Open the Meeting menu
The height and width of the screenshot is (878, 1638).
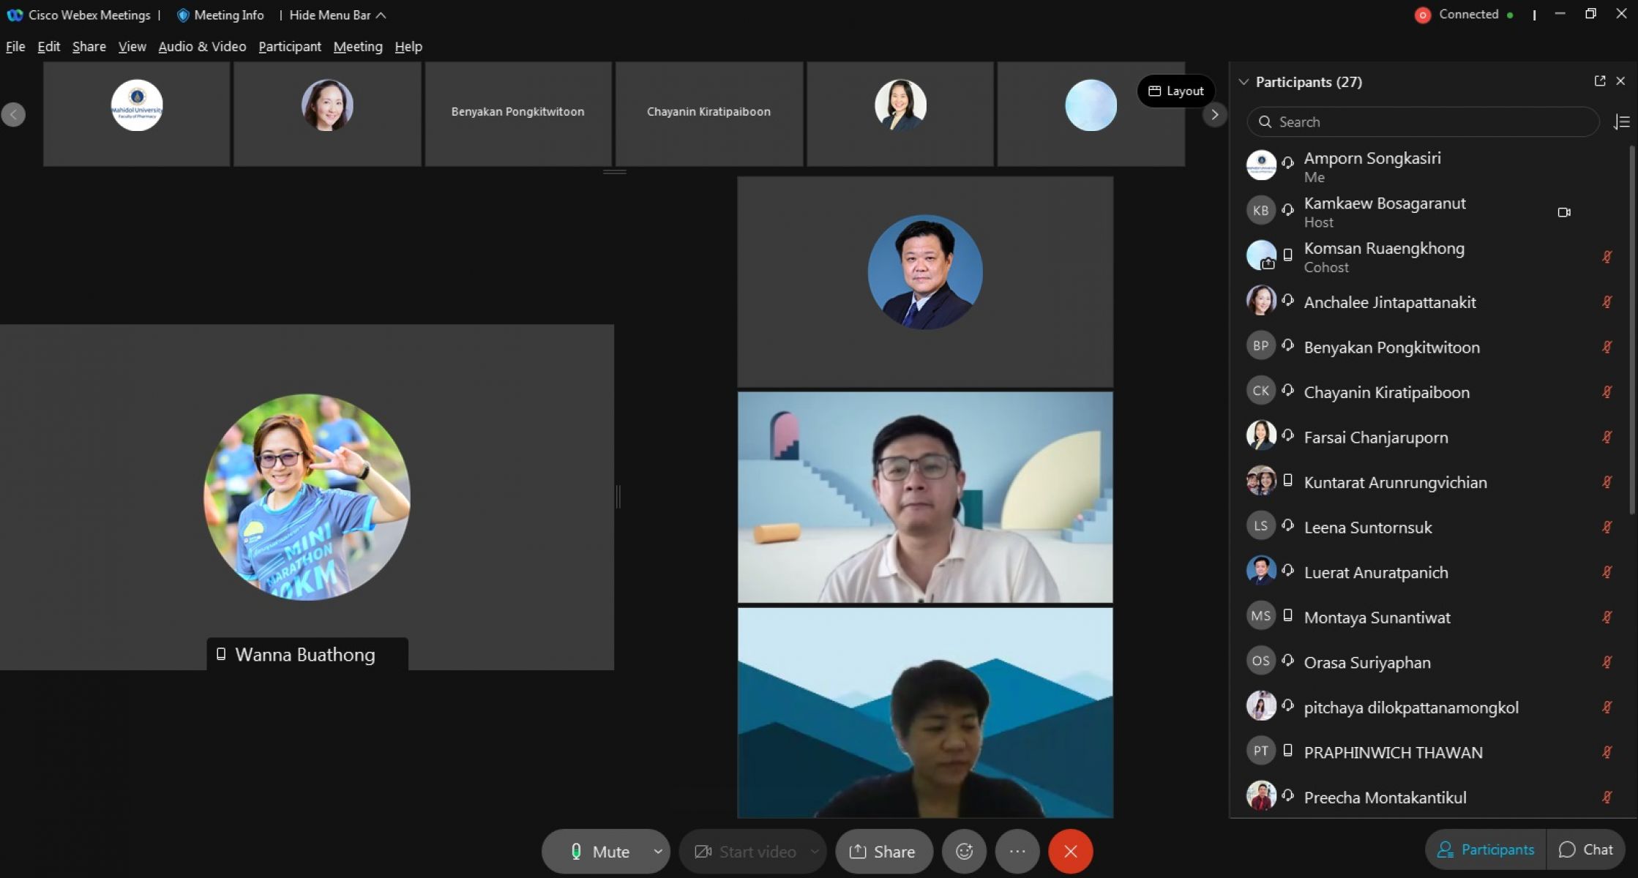coord(357,46)
